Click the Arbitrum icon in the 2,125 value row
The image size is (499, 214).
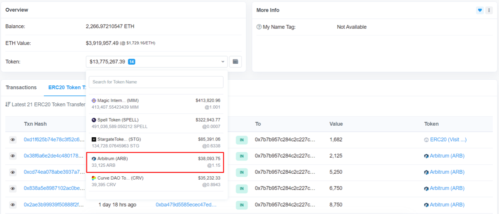point(426,156)
